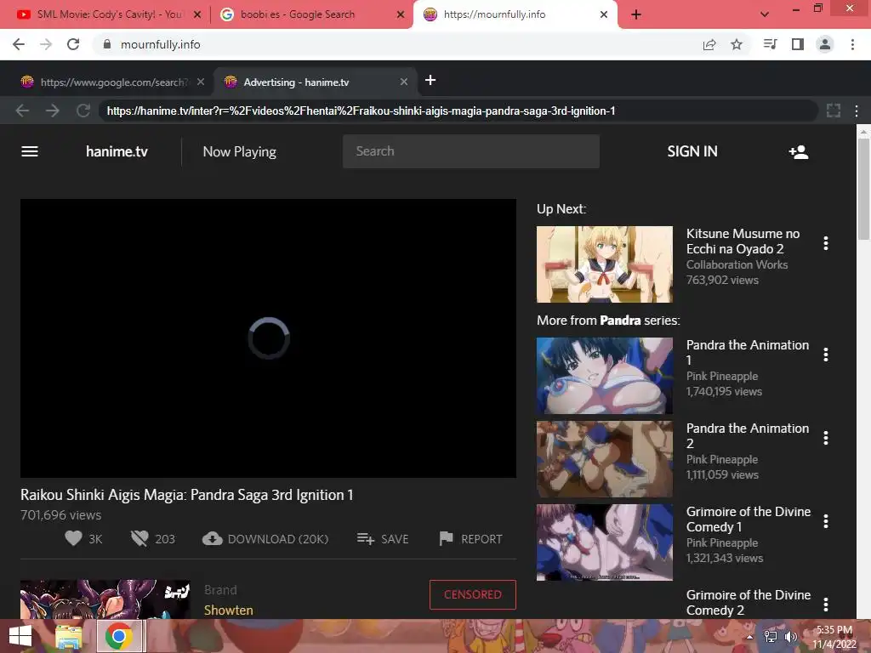871x653 pixels.
Task: Open options for Kitsune Musume no Ecchi na Oyado 2
Action: coord(826,243)
